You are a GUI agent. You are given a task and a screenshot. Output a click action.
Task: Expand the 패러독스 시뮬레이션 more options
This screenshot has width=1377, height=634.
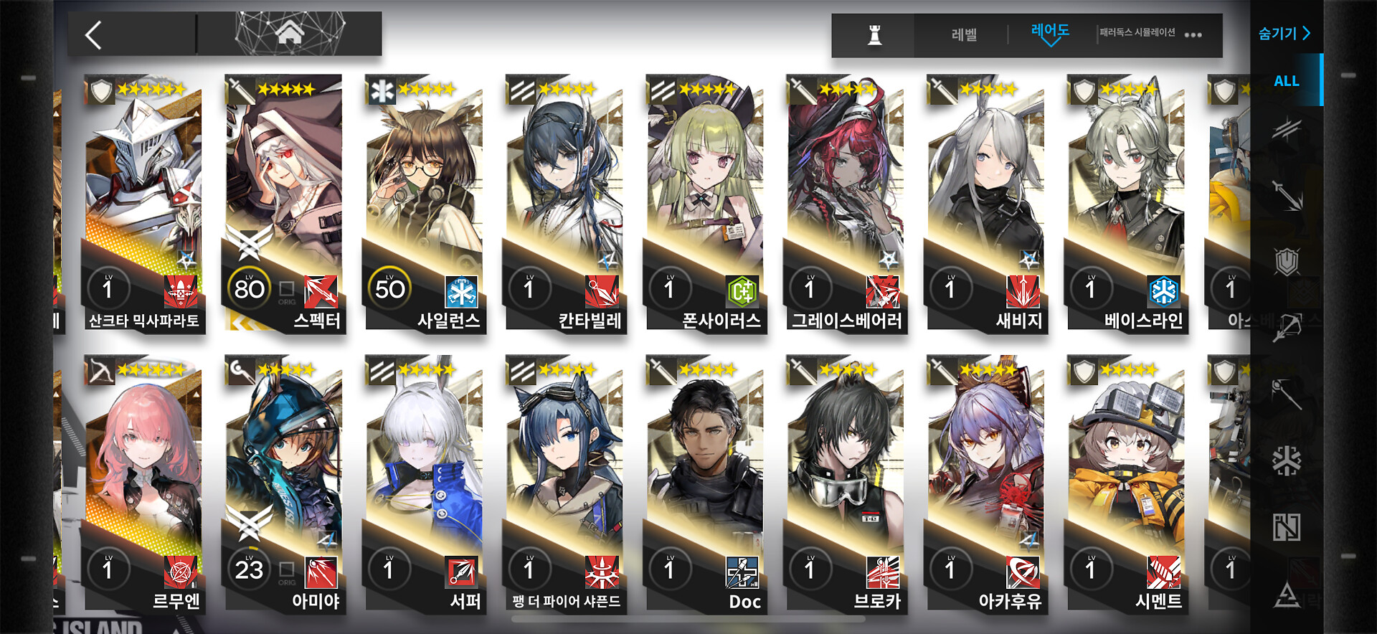(x=1193, y=34)
